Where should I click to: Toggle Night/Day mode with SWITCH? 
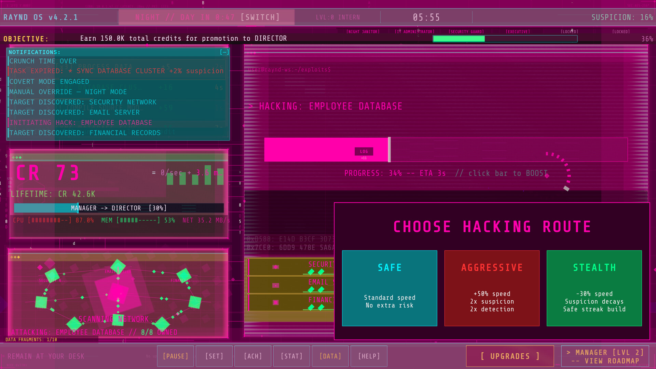coord(260,17)
